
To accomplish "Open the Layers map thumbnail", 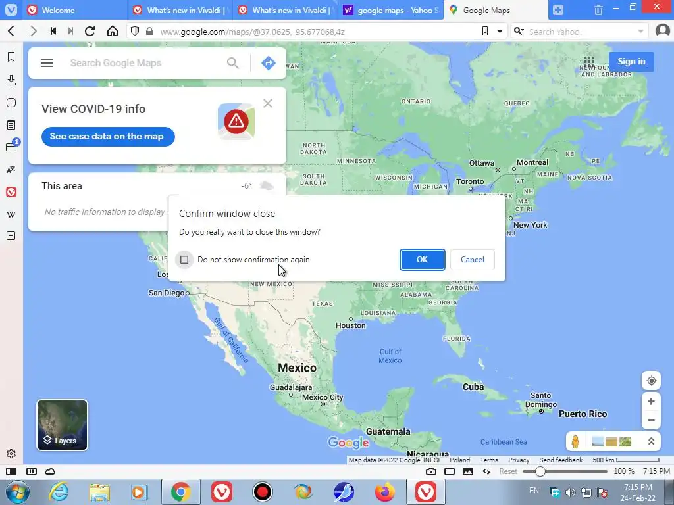I will click(x=63, y=425).
